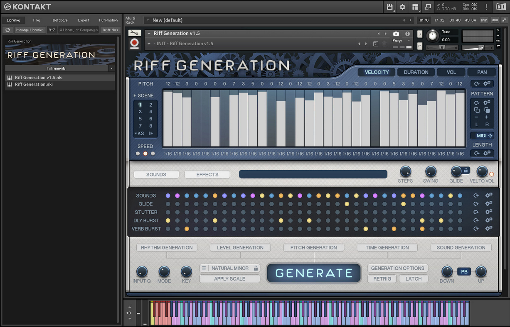Paste the pattern icon
The image size is (510, 327).
(487, 110)
